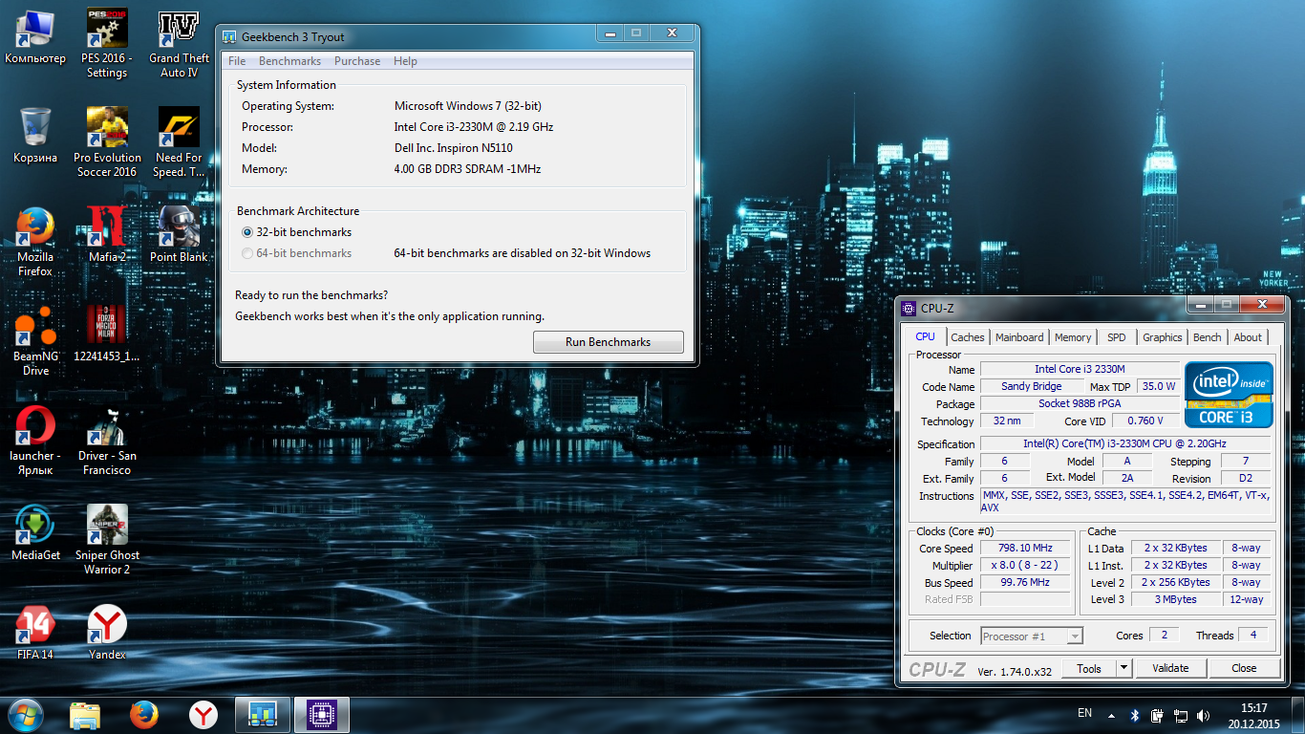Click Firefox icon in the taskbar

144,715
